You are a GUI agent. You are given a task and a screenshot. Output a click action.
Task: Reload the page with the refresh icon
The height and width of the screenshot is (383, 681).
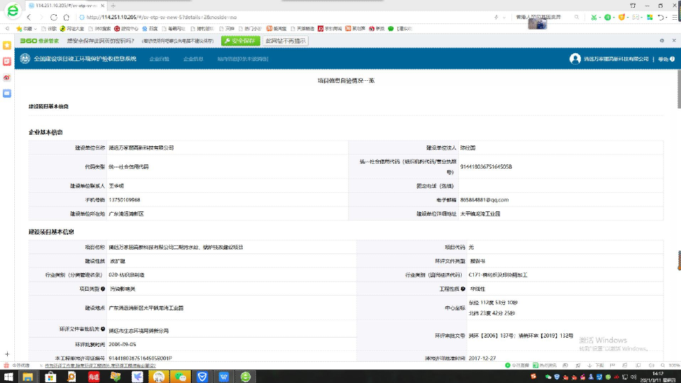coord(54,17)
